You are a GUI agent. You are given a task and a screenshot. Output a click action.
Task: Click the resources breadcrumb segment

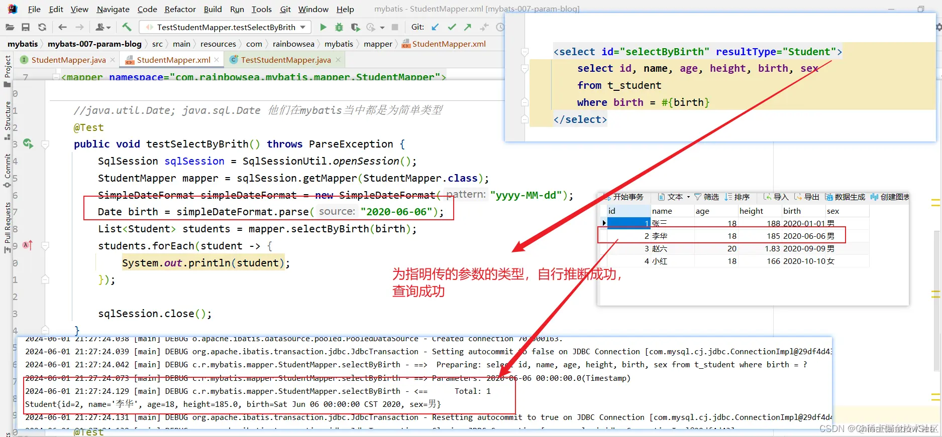218,44
